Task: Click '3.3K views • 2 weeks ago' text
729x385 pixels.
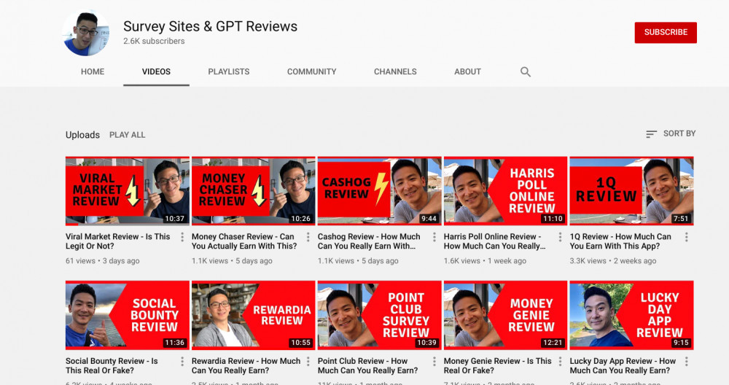Action: click(613, 261)
